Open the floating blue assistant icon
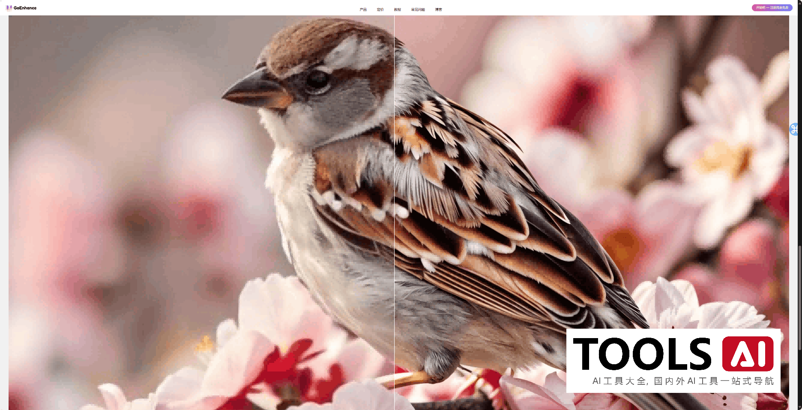 (795, 129)
